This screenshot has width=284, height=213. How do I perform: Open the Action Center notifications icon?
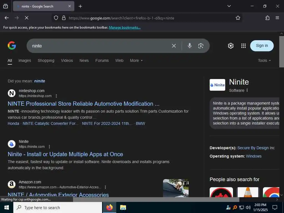click(275, 207)
